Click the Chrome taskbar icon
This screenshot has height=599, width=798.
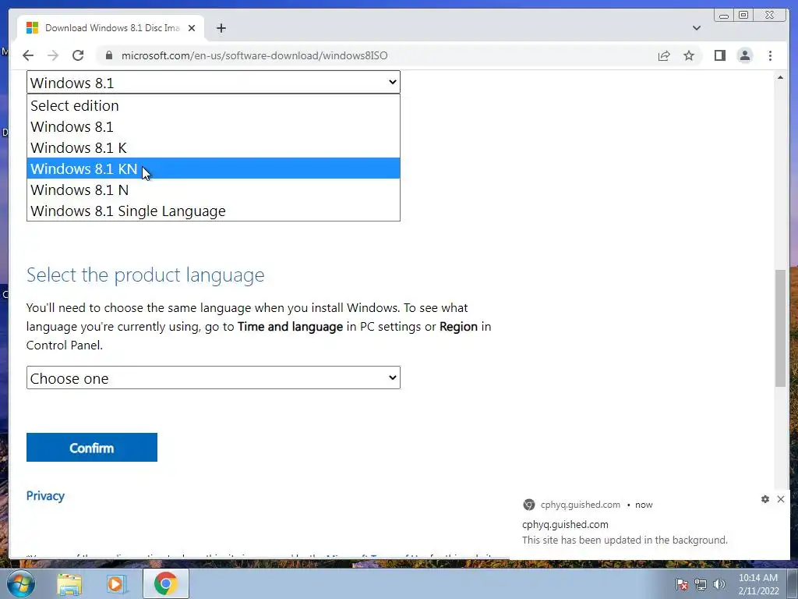165,583
